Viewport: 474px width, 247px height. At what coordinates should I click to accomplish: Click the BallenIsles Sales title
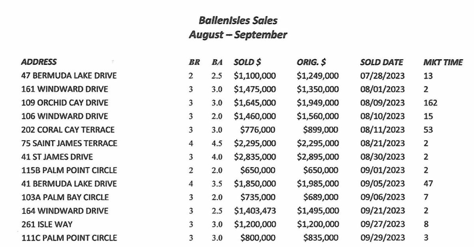[x=238, y=20]
